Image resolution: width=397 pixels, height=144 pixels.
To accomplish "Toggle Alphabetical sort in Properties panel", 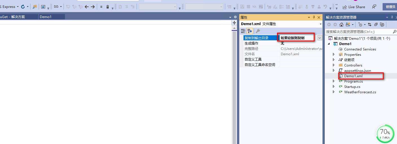I will [x=250, y=31].
